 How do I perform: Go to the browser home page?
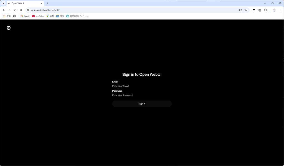pyautogui.click(x=21, y=10)
